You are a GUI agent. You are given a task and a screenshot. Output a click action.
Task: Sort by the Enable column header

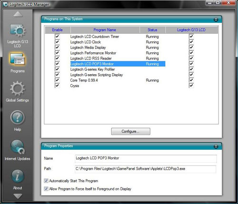click(x=58, y=30)
